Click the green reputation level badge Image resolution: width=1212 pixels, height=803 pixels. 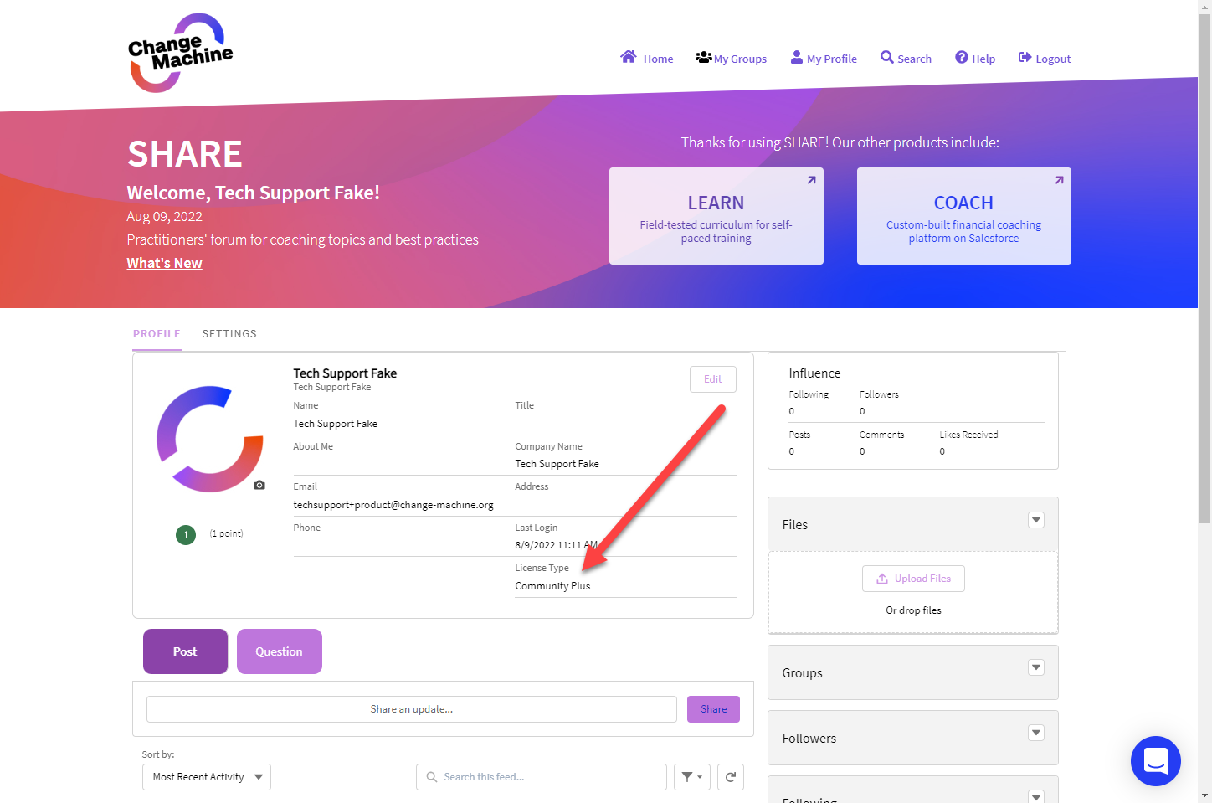(x=186, y=534)
